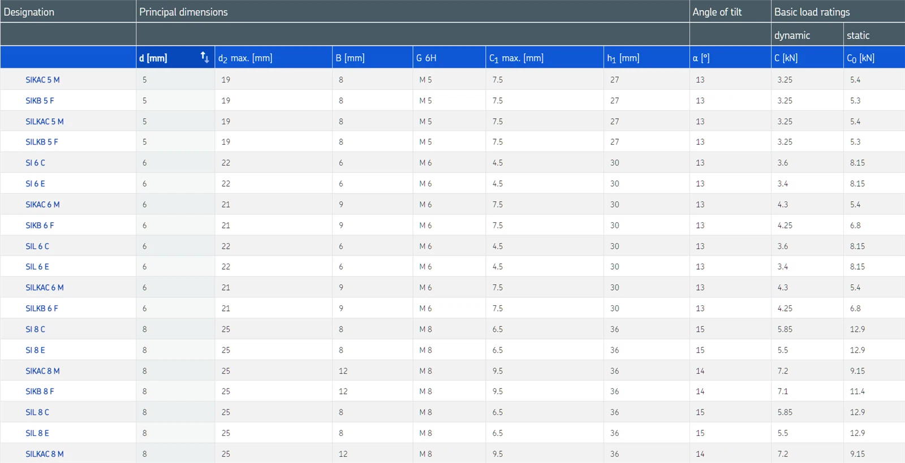The image size is (905, 463).
Task: Open the SIL 8 E designation link
Action: click(x=37, y=433)
